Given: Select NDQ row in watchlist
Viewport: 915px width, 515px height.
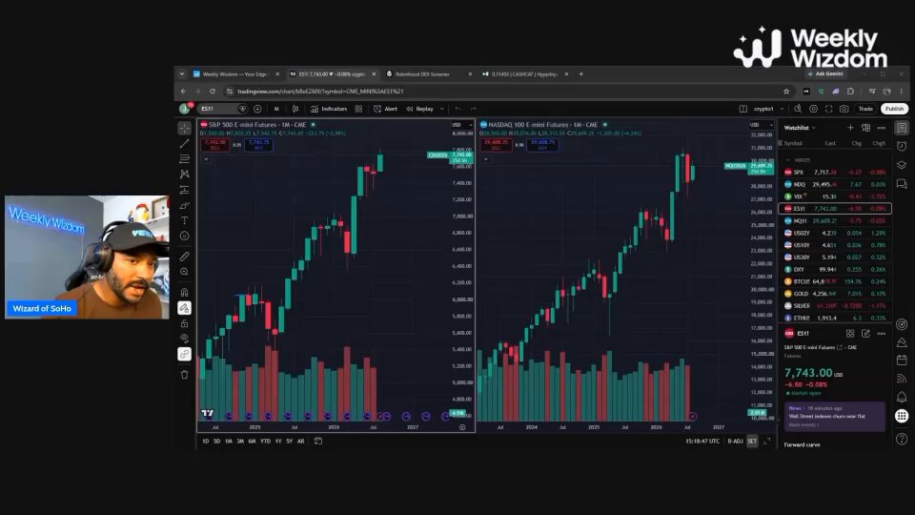Looking at the screenshot, I should (835, 184).
